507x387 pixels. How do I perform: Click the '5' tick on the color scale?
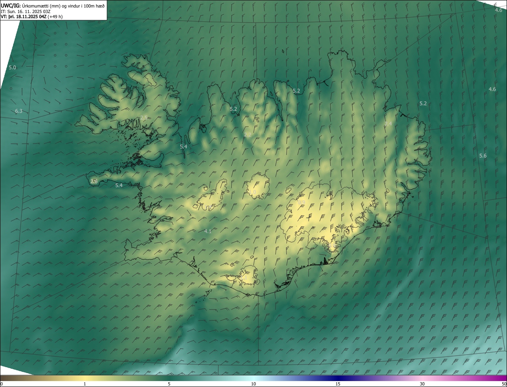pos(169,384)
